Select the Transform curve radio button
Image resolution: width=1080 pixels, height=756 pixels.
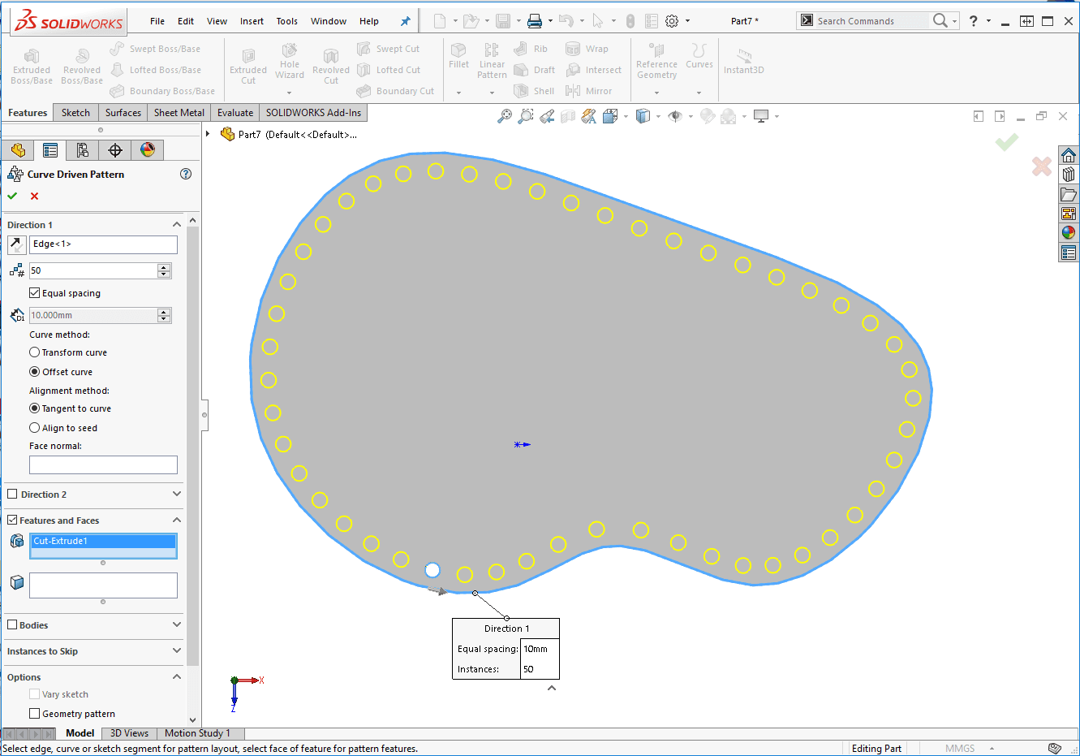pyautogui.click(x=35, y=352)
